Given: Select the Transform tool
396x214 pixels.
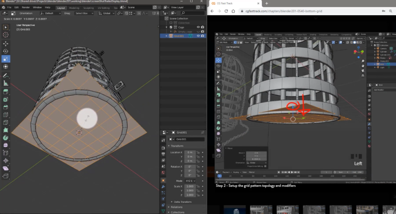Looking at the screenshot, I should 5,66.
